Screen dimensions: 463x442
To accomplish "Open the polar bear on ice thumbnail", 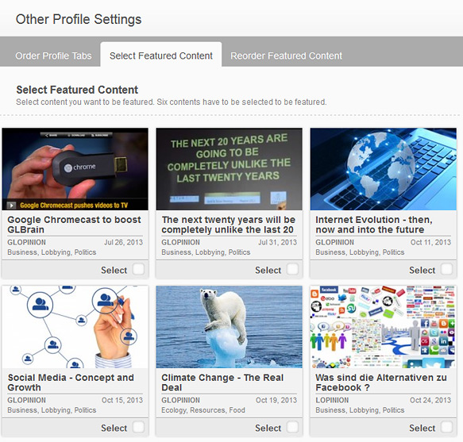I will (230, 327).
